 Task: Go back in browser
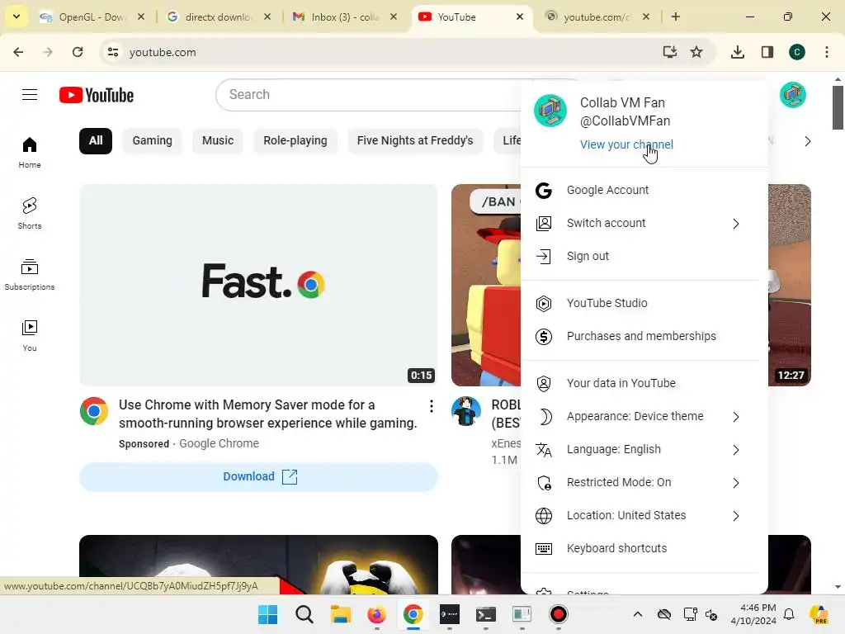[18, 52]
